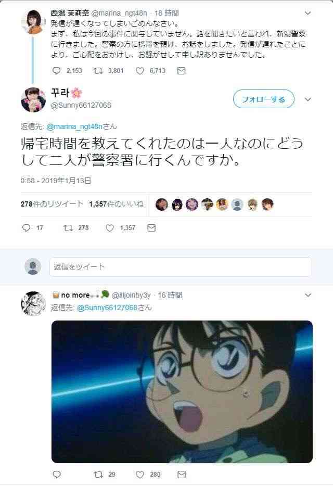Retweet the top tweet with 3,801 retweets
The height and width of the screenshot is (486, 333).
(98, 71)
